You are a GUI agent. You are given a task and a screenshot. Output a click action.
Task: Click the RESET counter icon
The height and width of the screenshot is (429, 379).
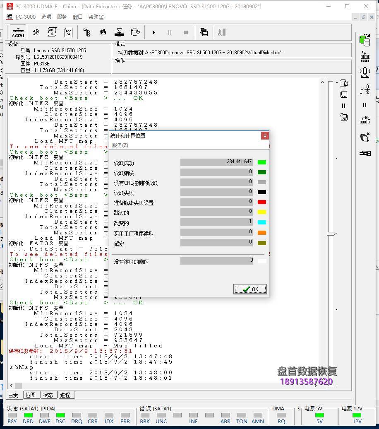coord(365,57)
